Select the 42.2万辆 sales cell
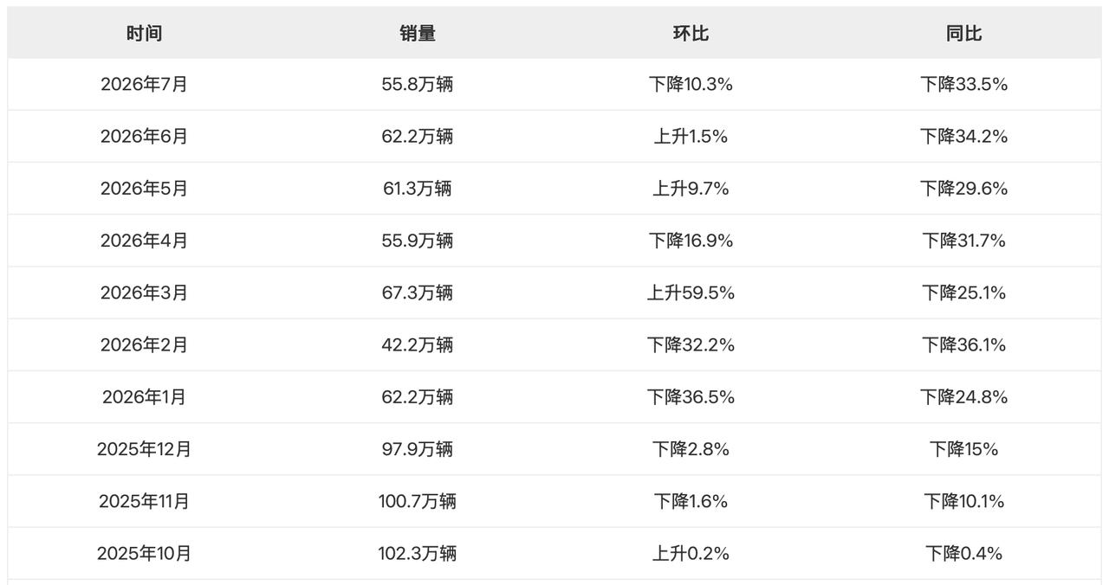This screenshot has width=1109, height=585. click(417, 344)
